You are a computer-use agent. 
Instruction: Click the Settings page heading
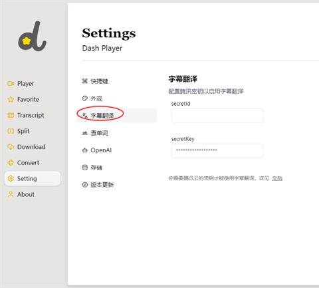tap(109, 34)
